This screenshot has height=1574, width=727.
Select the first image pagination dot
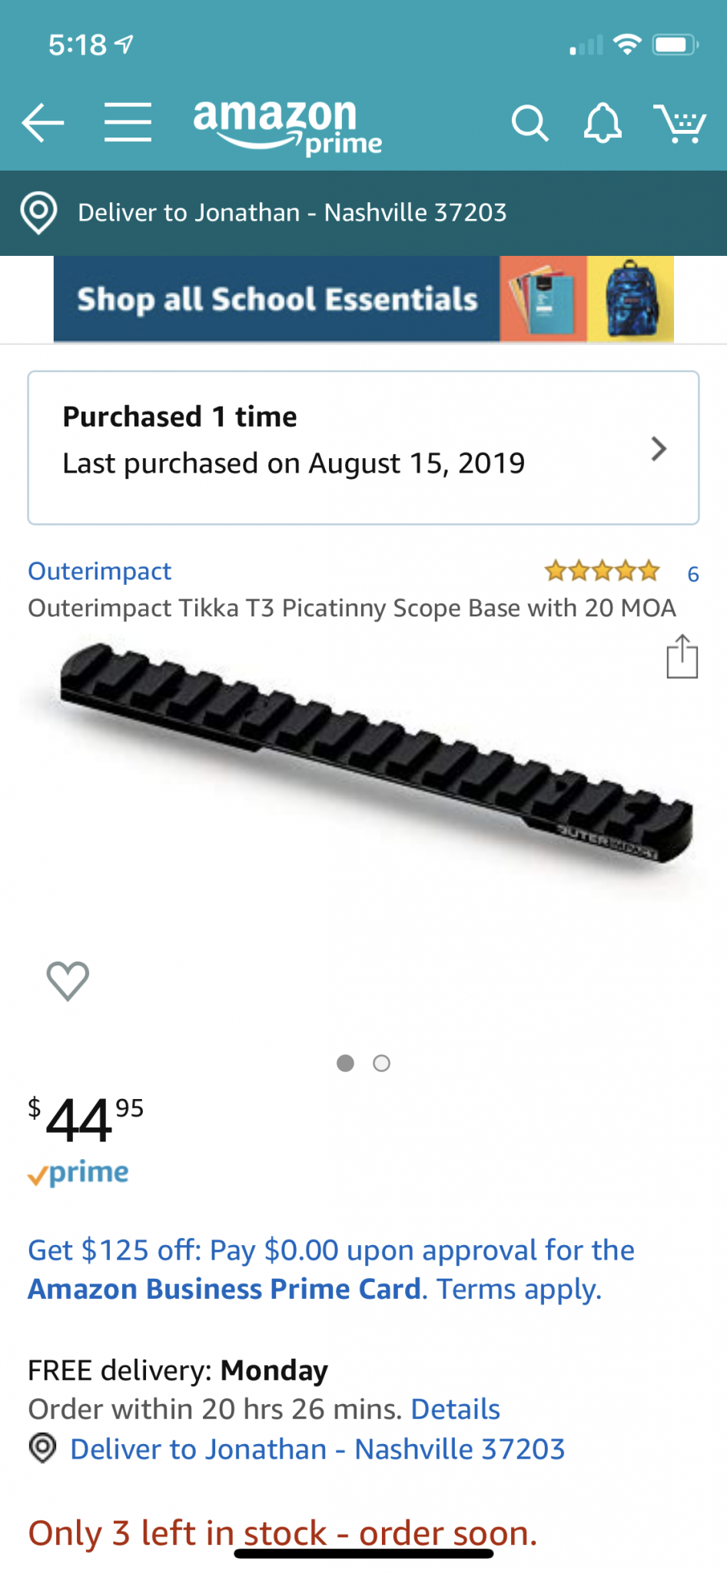(x=346, y=1063)
